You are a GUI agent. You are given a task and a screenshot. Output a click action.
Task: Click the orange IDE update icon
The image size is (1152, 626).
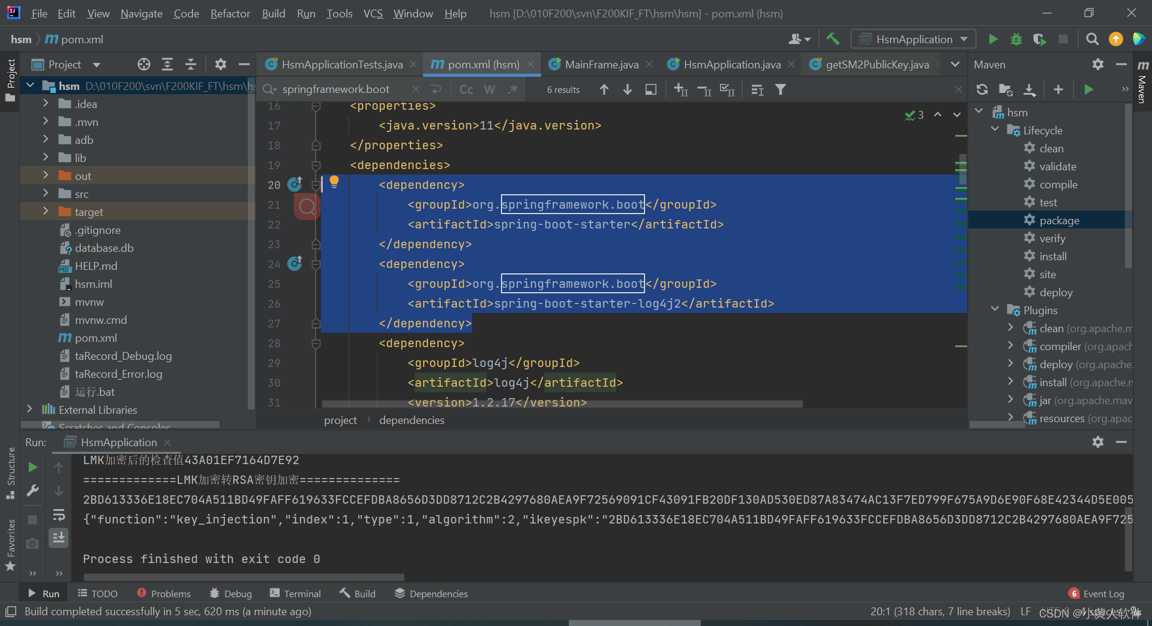[x=1116, y=39]
